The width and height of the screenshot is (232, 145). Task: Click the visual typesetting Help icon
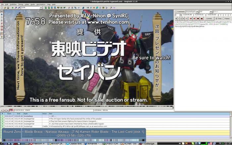tap(2, 37)
